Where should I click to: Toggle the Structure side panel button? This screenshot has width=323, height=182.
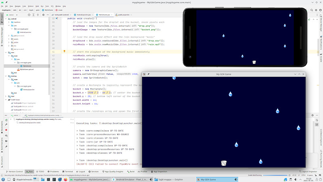pyautogui.click(x=2, y=163)
